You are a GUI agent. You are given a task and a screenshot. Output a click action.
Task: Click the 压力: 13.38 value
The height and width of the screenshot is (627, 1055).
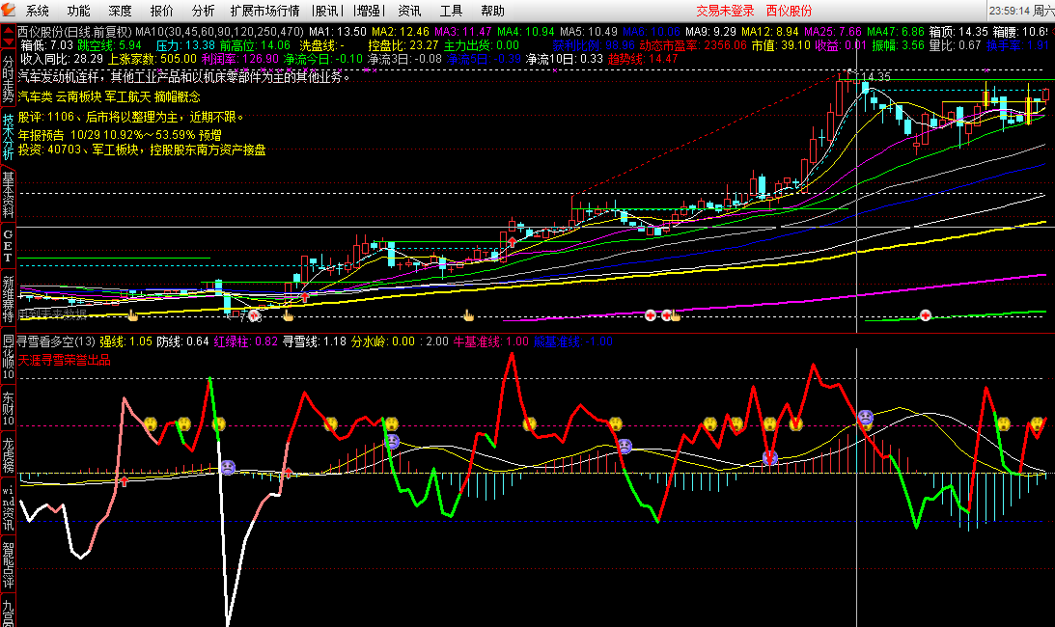185,45
